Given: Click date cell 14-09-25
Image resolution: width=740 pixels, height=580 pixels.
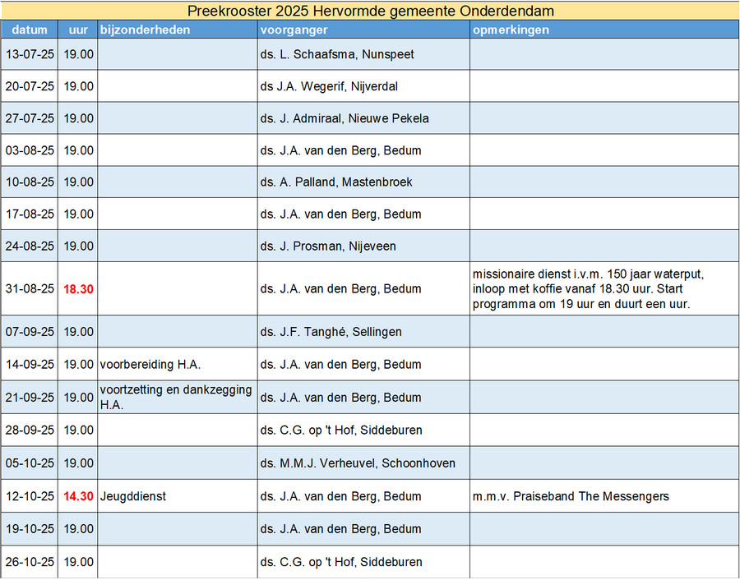Looking at the screenshot, I should pyautogui.click(x=30, y=365).
